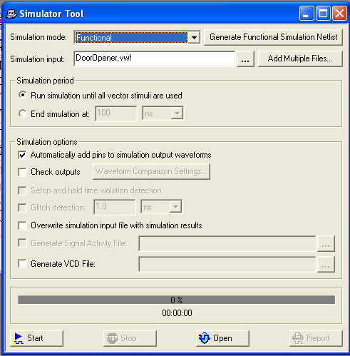Tick the Generate VCD File checkbox

click(22, 264)
